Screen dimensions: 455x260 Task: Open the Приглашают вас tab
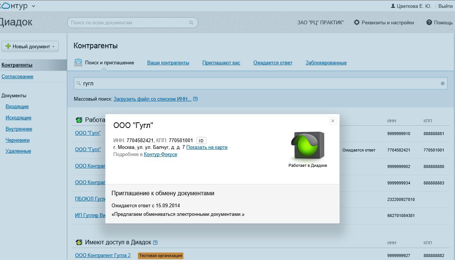221,62
